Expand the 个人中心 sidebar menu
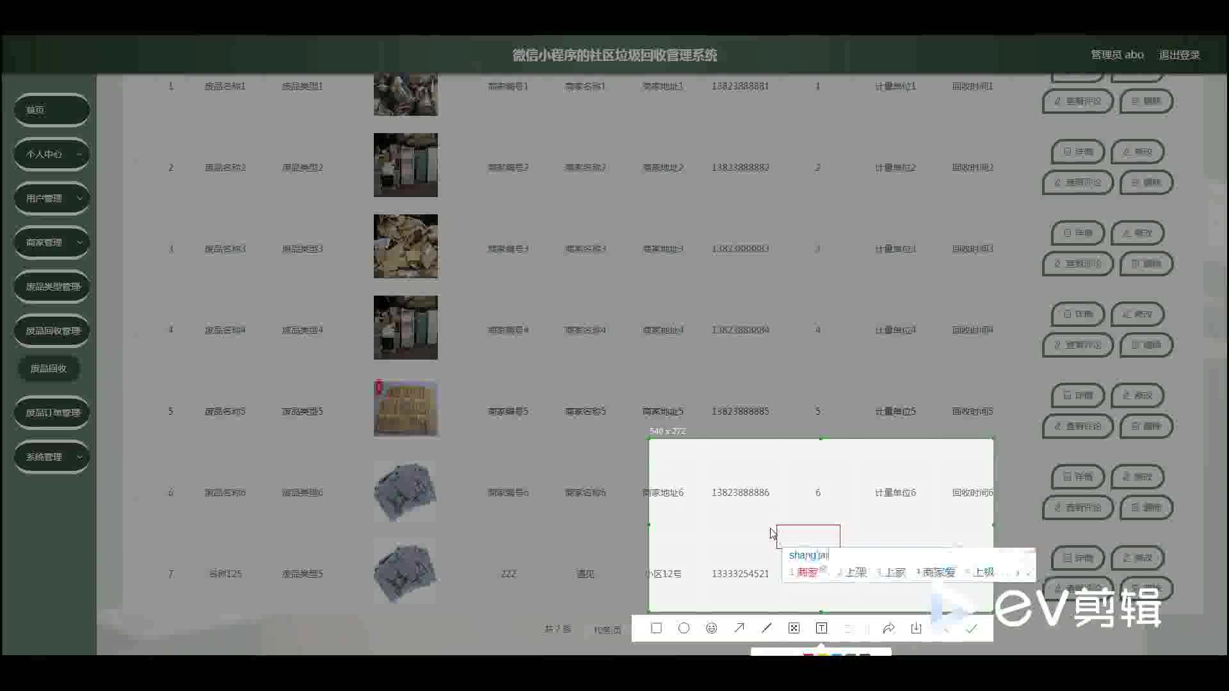This screenshot has width=1229, height=691. (52, 154)
